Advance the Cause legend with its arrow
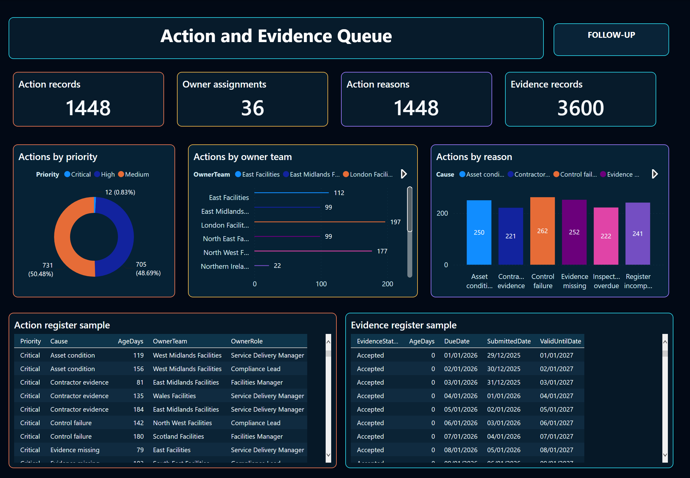This screenshot has width=690, height=478. coord(655,174)
